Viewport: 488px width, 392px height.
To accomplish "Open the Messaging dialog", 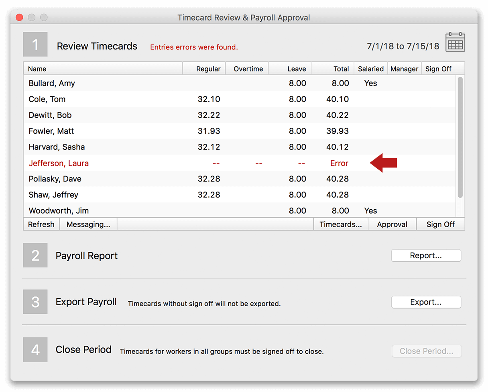I will 88,224.
